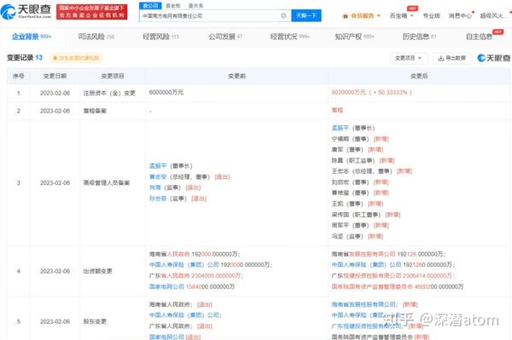Screen dimensions: 512x340
Task: Switch to the 公司发展 tab
Action: 225,37
